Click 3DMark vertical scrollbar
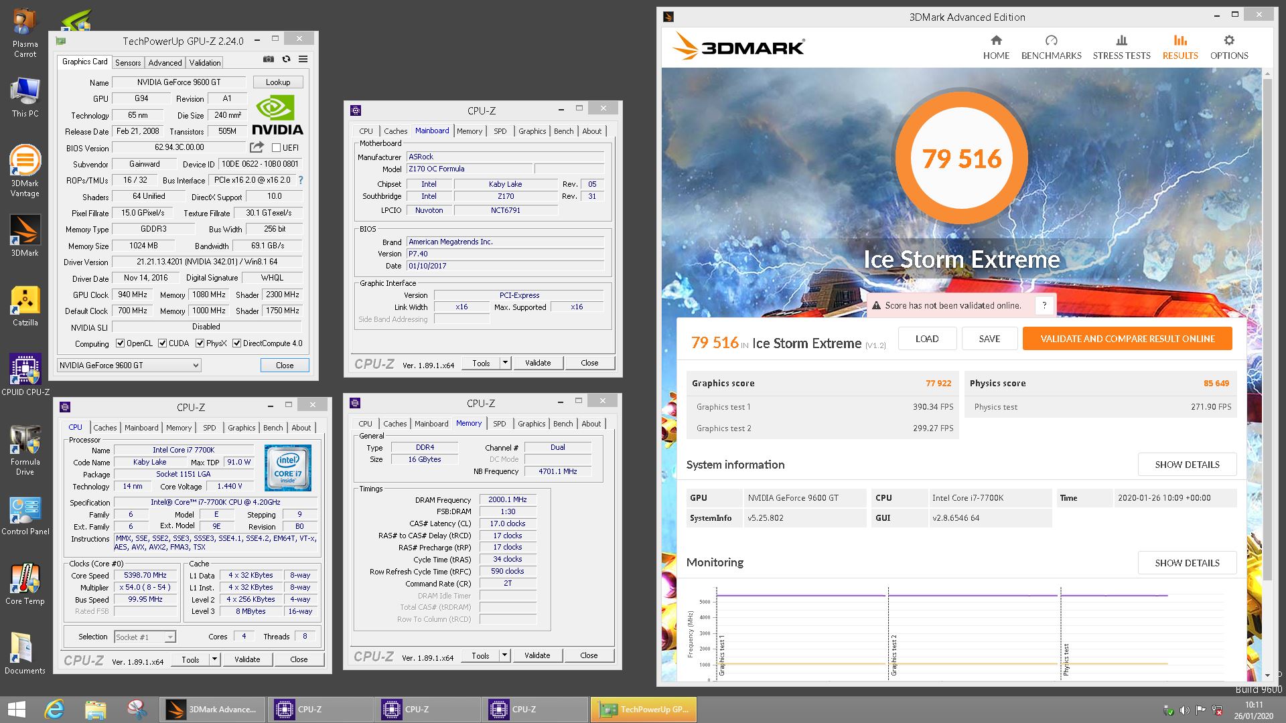Screen dimensions: 1286x723 (x=1267, y=328)
